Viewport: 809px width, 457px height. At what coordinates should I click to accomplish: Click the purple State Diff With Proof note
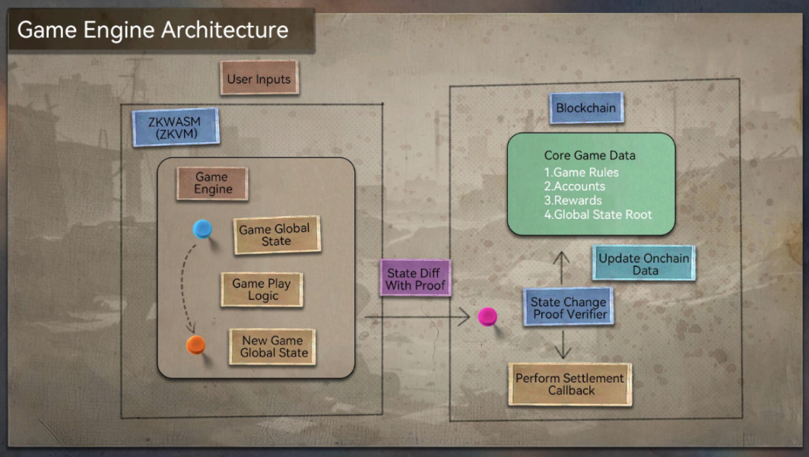[x=415, y=278]
